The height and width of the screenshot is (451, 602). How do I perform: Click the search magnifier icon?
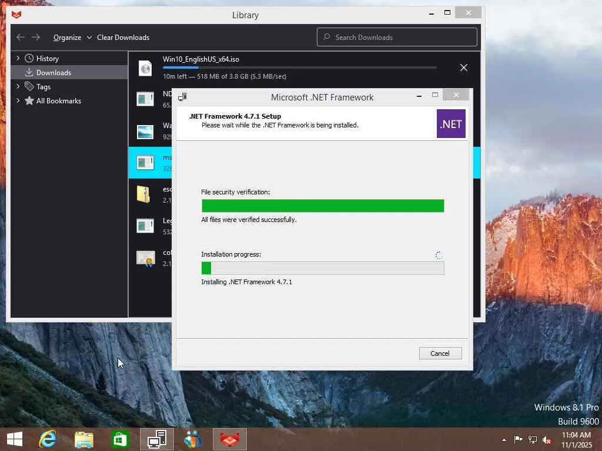pos(327,37)
